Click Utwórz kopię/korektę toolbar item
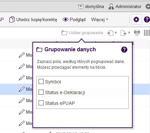 pyautogui.click(x=33, y=20)
